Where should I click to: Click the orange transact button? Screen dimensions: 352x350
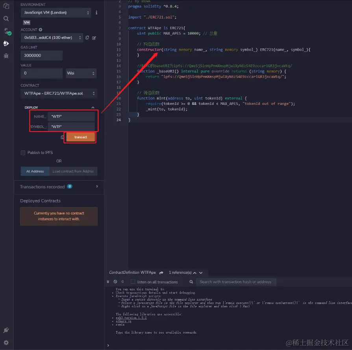click(x=80, y=137)
